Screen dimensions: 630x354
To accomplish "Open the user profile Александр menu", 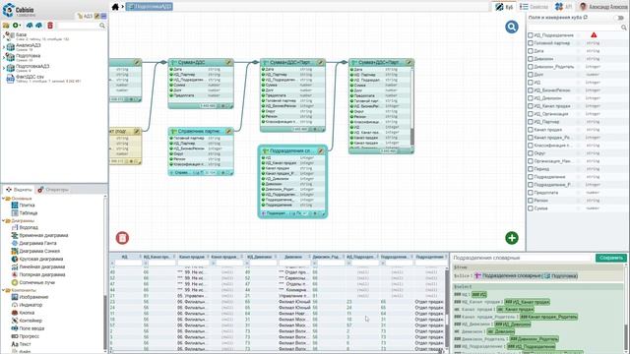I will (603, 7).
